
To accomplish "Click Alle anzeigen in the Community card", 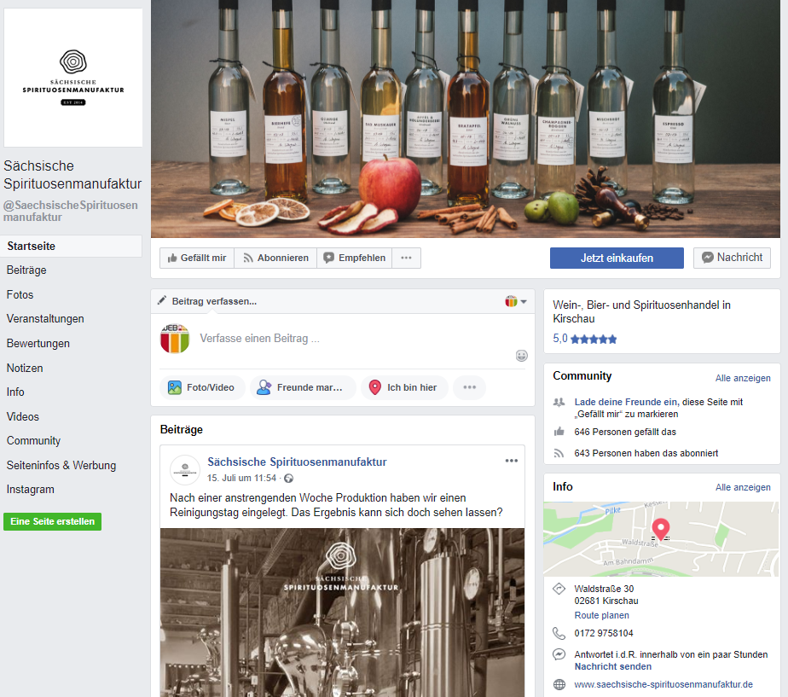I will [743, 378].
